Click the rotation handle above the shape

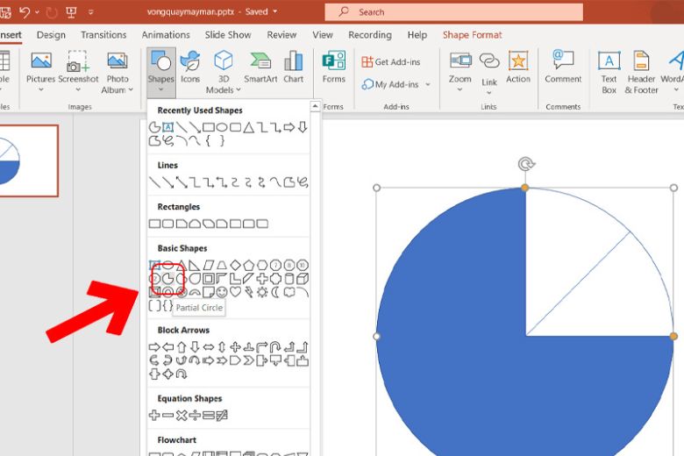(525, 164)
